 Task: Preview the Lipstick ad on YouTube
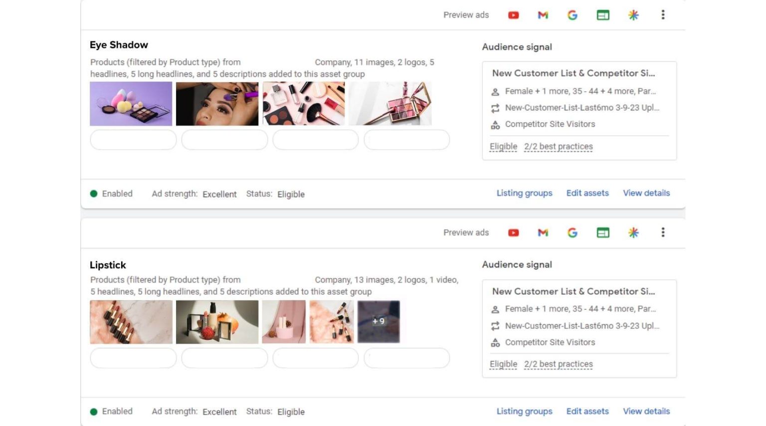coord(513,232)
